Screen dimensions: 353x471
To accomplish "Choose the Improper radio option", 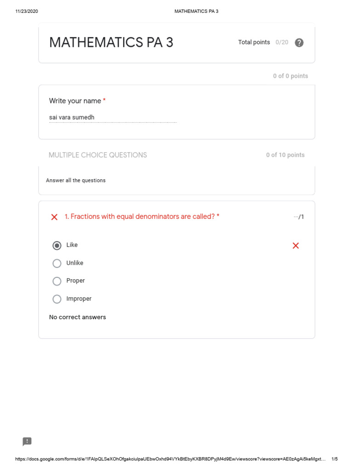I will 57,299.
